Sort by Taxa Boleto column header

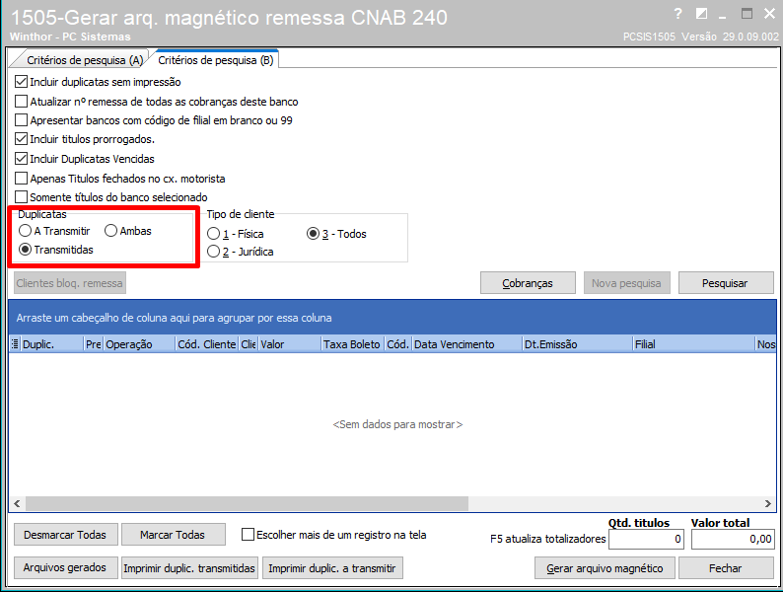353,344
